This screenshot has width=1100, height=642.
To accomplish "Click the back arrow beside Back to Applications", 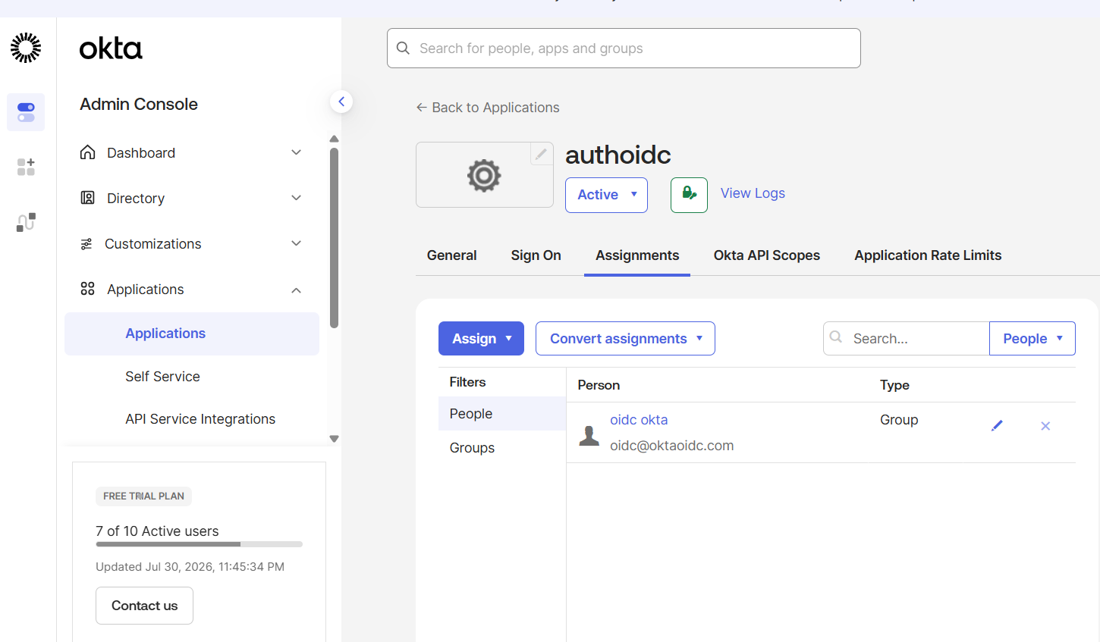I will coord(422,108).
